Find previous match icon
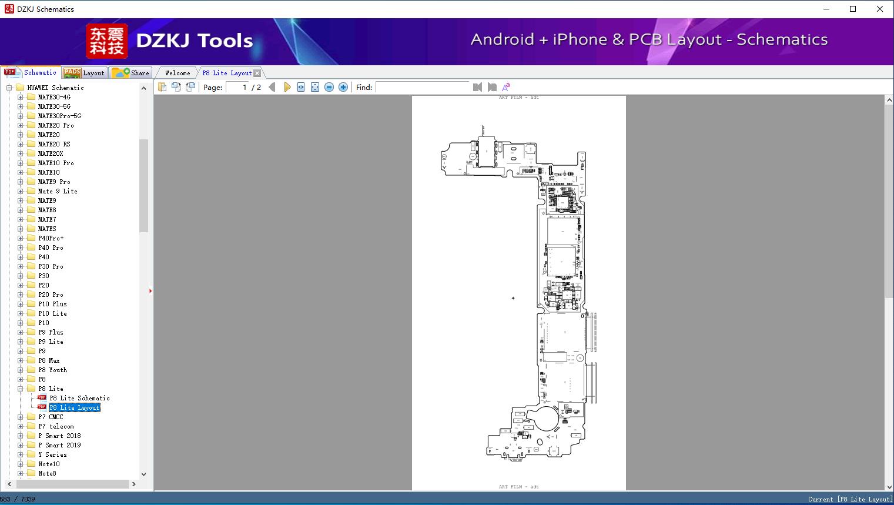 point(477,87)
